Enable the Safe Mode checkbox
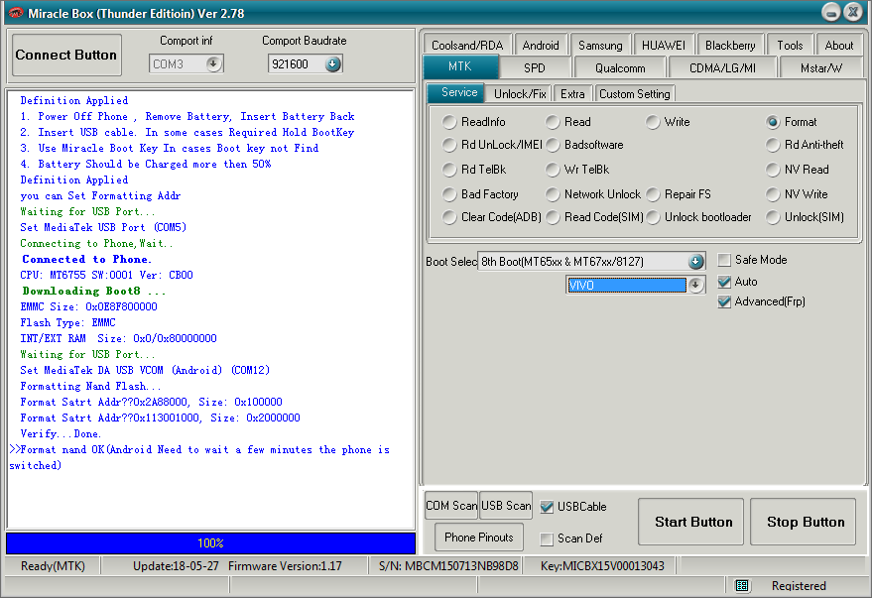The image size is (872, 598). [x=724, y=260]
